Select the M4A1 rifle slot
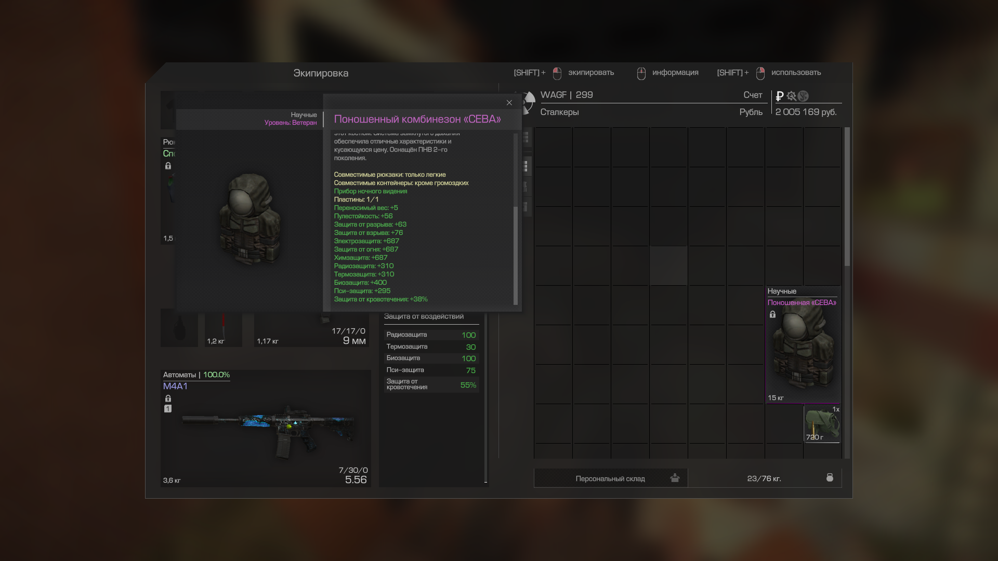The height and width of the screenshot is (561, 998). [266, 429]
